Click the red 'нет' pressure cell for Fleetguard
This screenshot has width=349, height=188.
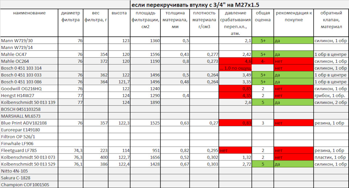[x=235, y=151]
